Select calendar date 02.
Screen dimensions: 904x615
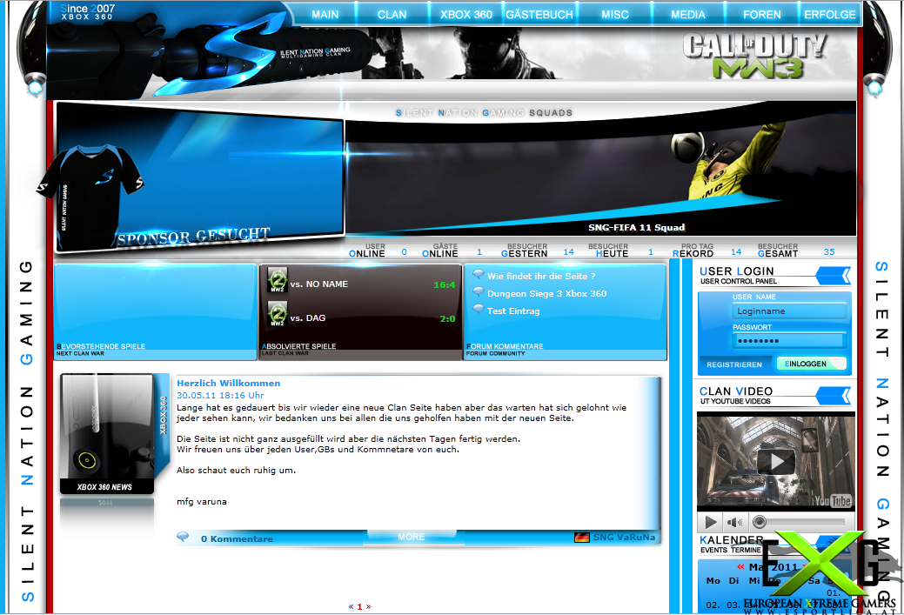tap(713, 605)
